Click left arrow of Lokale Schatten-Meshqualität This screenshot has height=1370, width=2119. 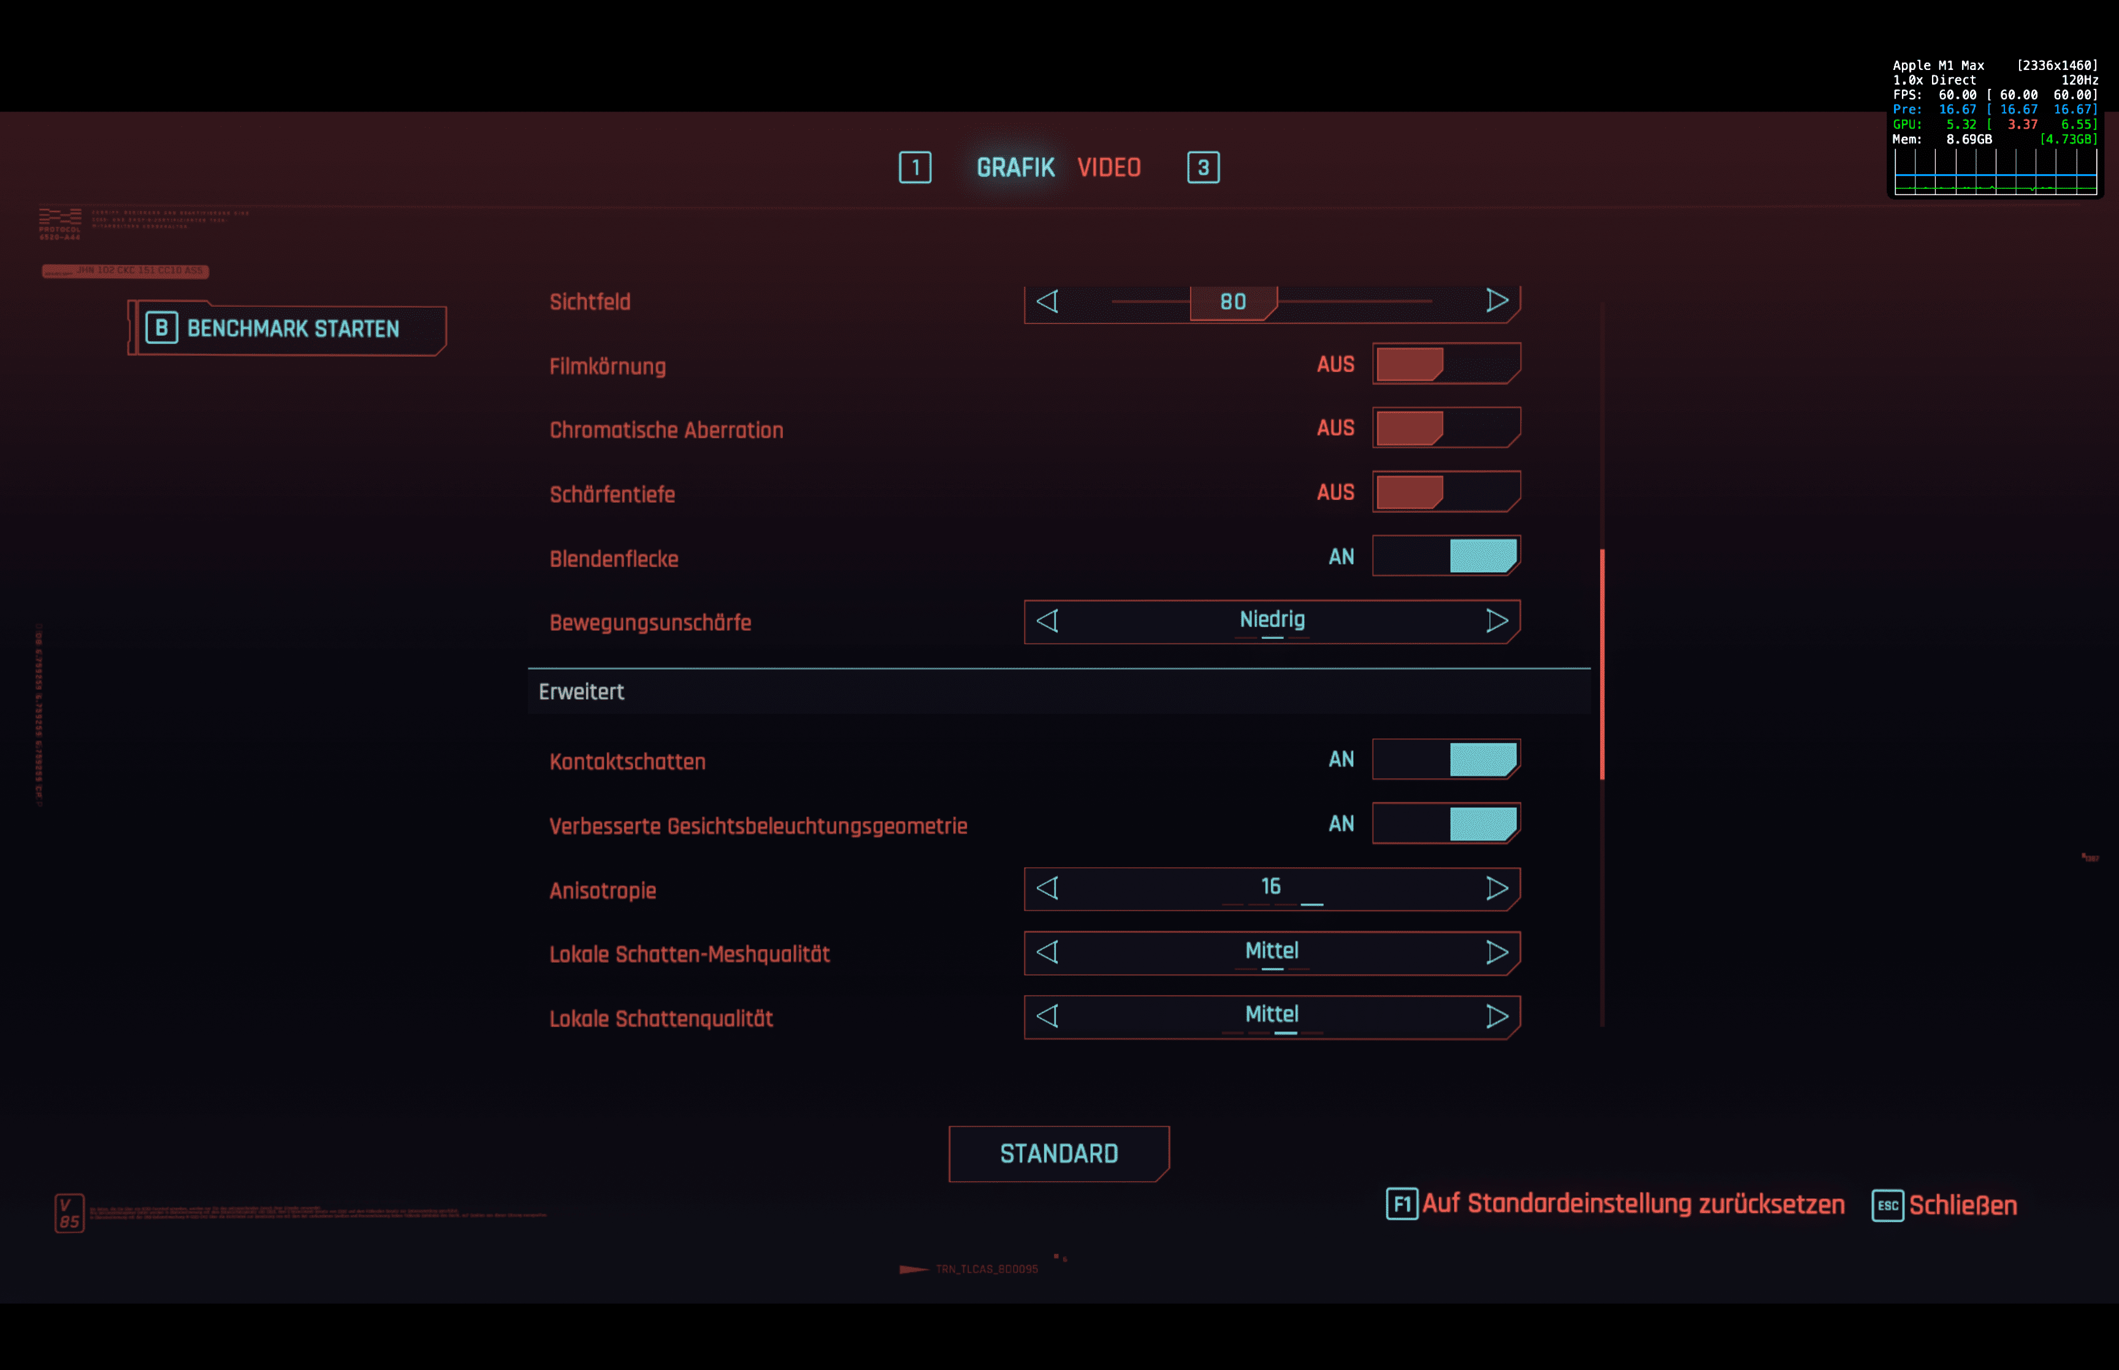coord(1047,952)
